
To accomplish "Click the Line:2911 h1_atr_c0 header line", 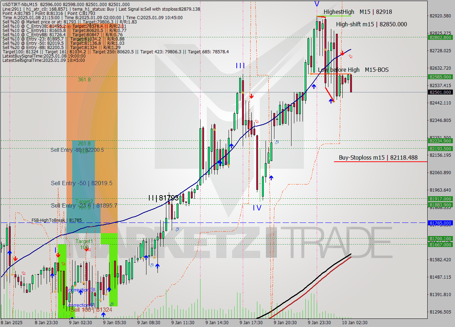I will click(x=101, y=9).
